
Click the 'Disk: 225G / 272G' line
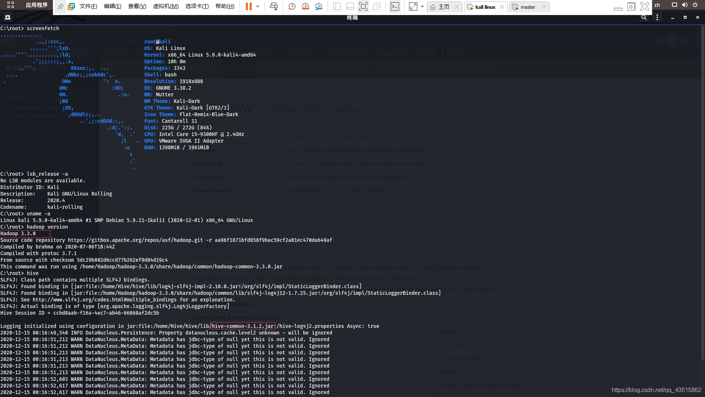point(178,128)
